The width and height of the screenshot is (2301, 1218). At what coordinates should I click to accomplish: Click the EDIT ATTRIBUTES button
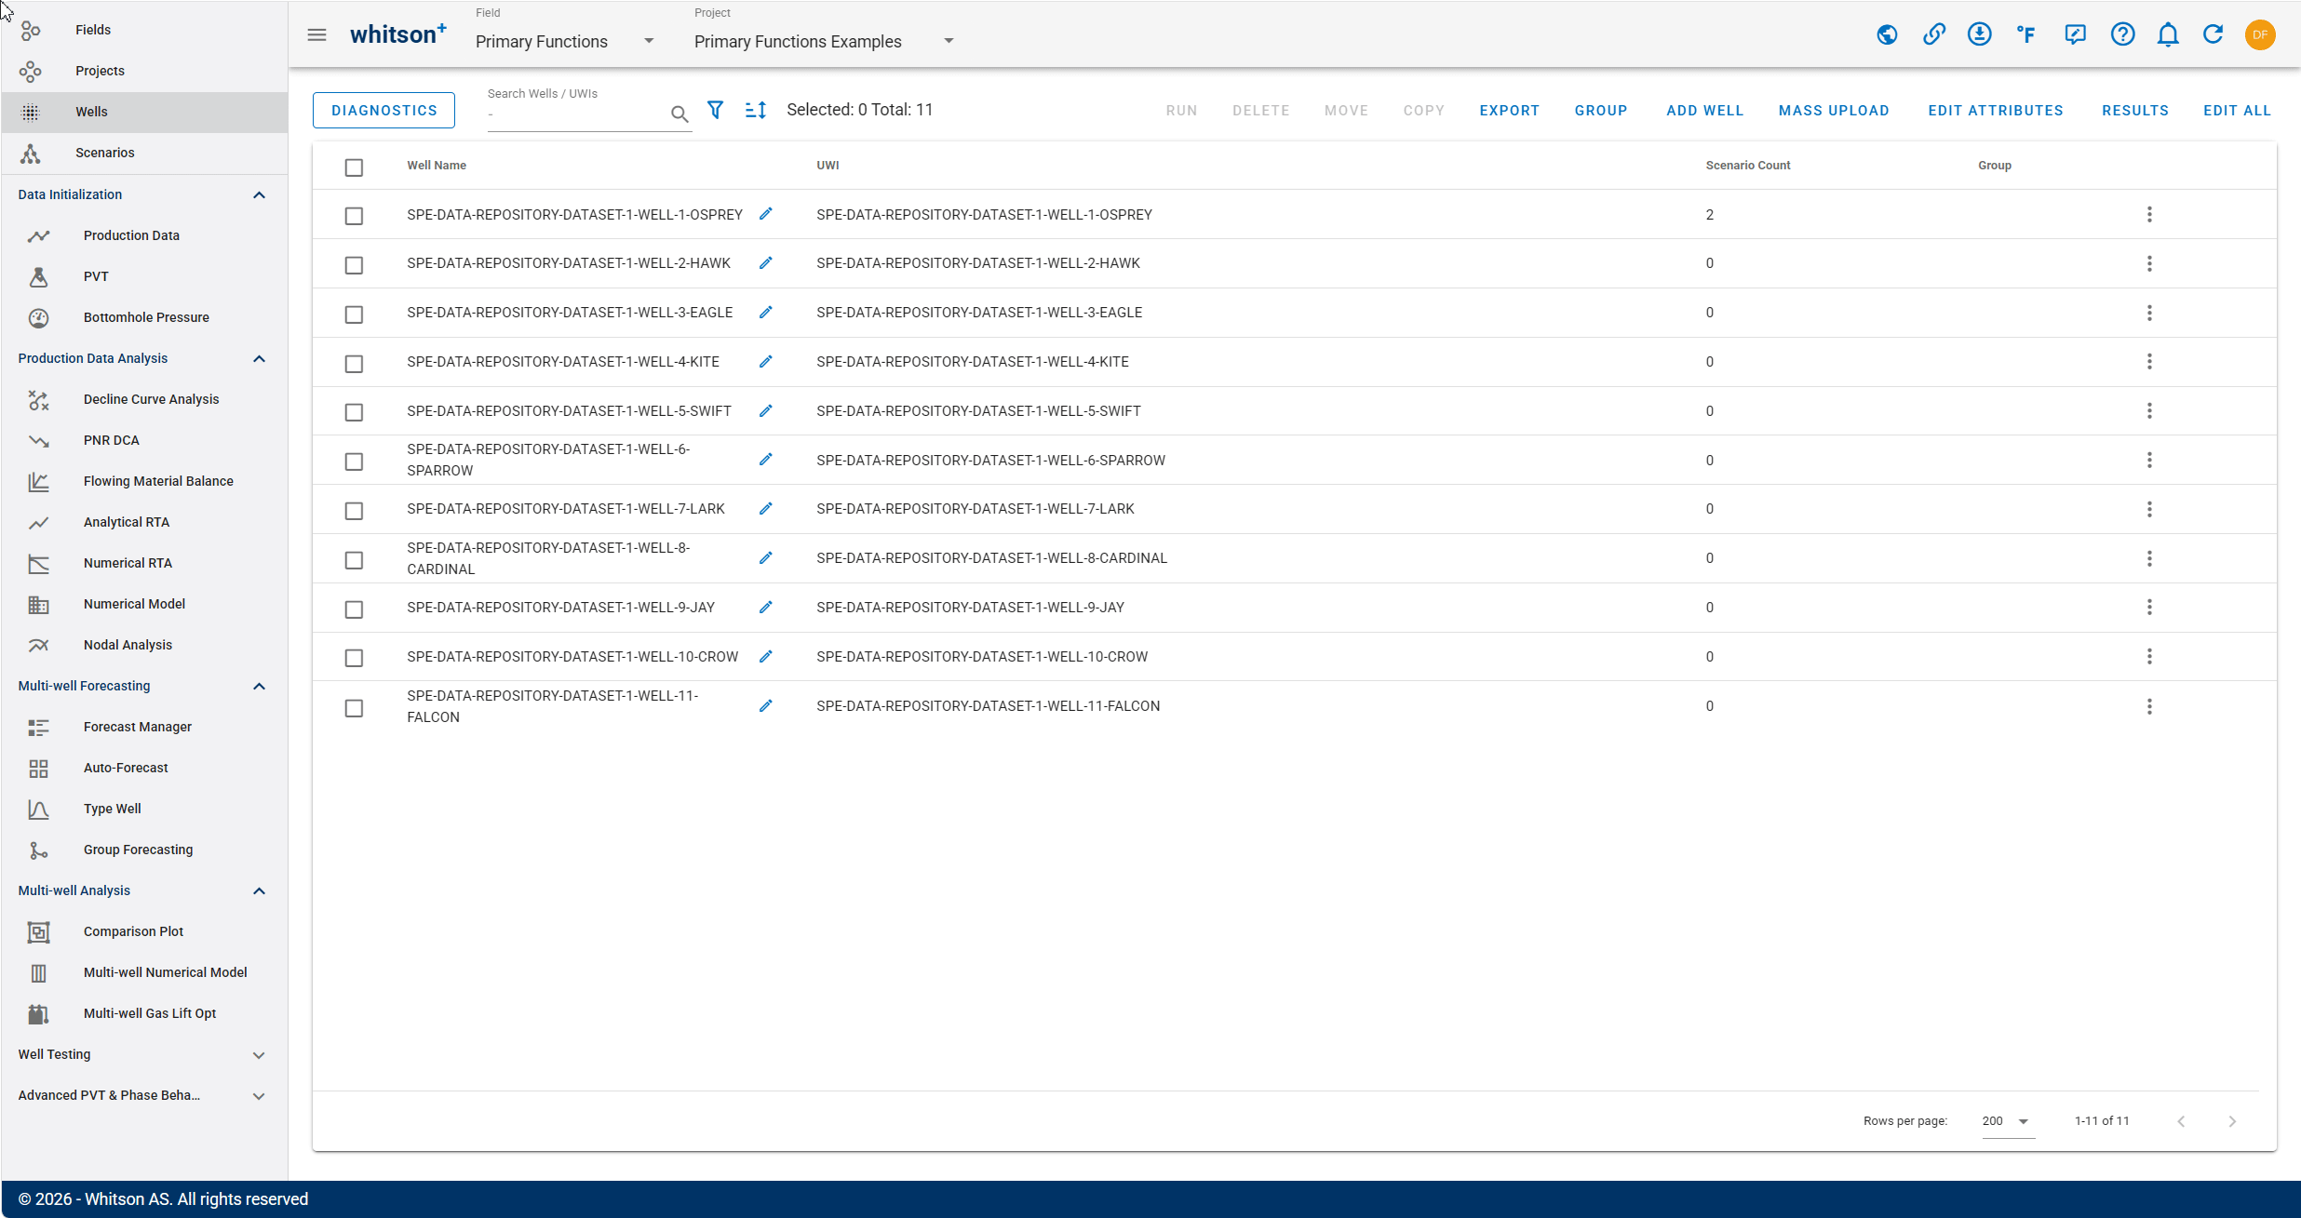coord(1996,110)
